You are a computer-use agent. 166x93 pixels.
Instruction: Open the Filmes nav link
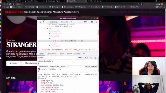[39, 12]
